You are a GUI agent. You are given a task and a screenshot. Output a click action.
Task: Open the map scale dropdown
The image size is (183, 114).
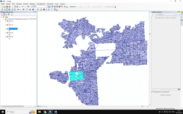click(46, 7)
